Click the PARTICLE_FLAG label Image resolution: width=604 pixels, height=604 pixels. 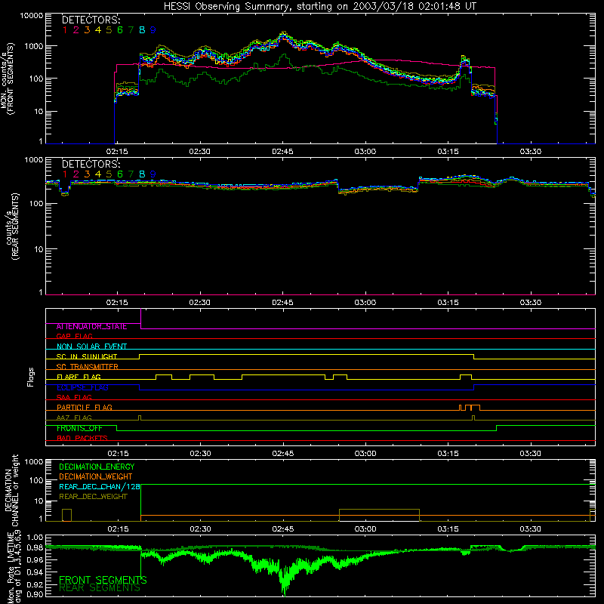coord(85,408)
